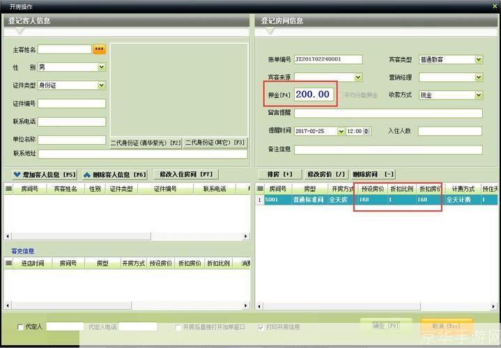Image resolution: width=501 pixels, height=348 pixels.
Task: Click the 单位名称 input field
Action: [72, 139]
